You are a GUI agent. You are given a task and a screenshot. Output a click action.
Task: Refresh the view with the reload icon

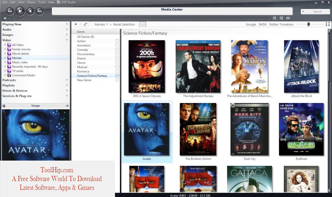click(85, 24)
